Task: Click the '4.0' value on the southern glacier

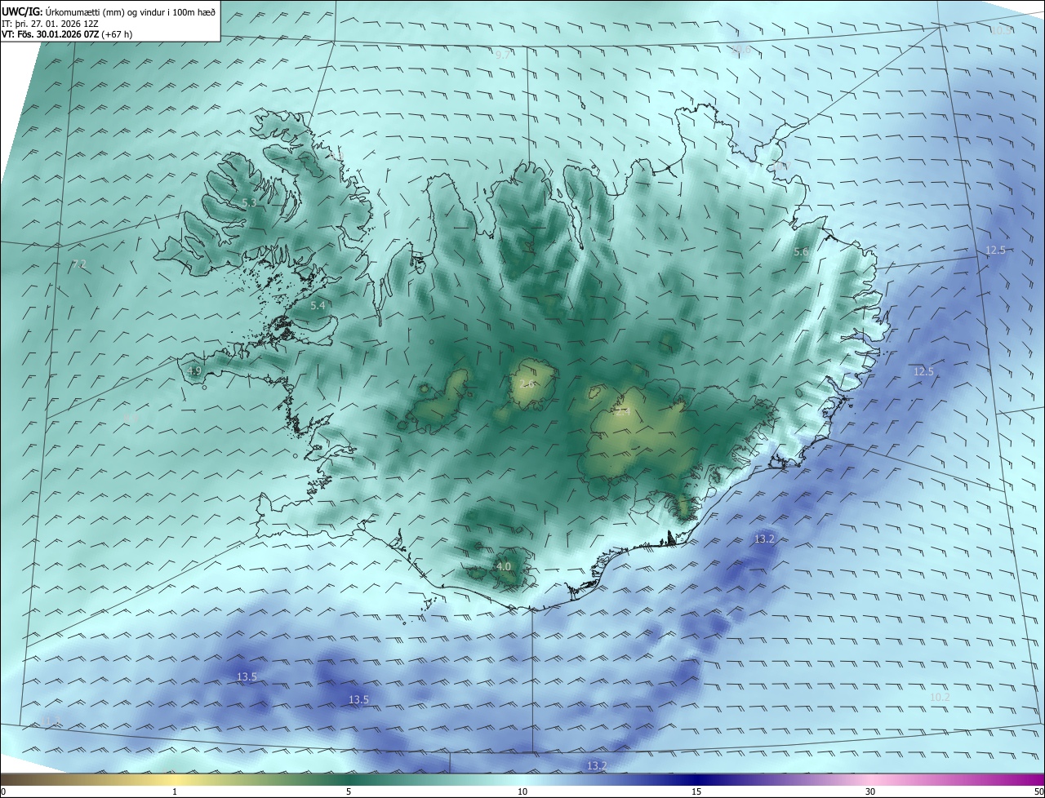Action: point(504,566)
